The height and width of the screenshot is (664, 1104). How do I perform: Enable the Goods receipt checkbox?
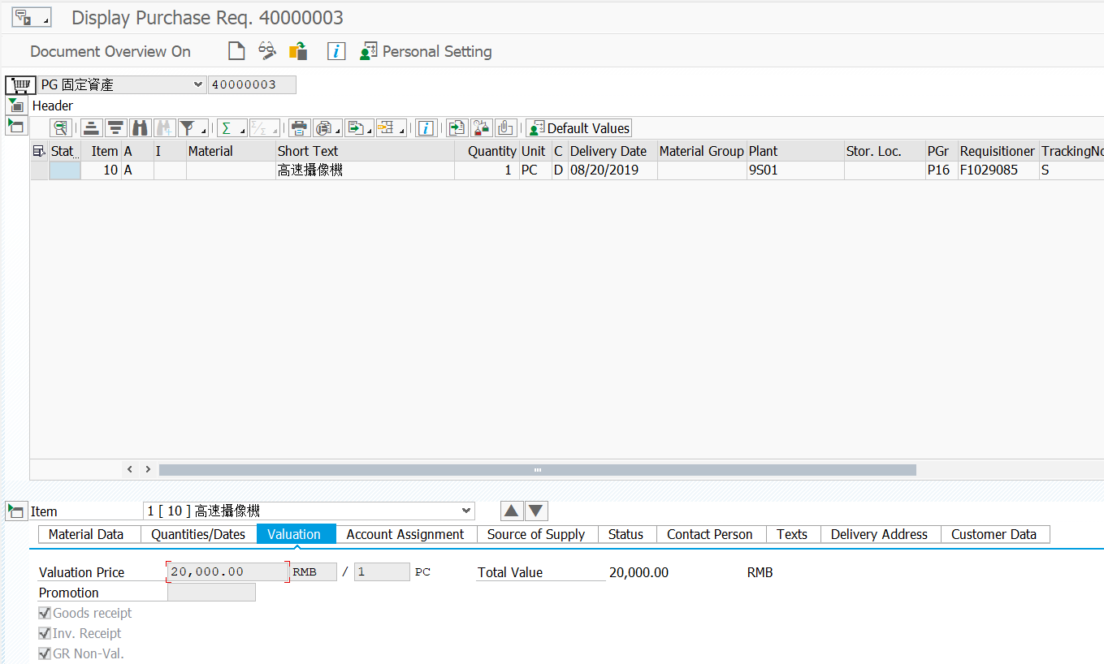45,613
